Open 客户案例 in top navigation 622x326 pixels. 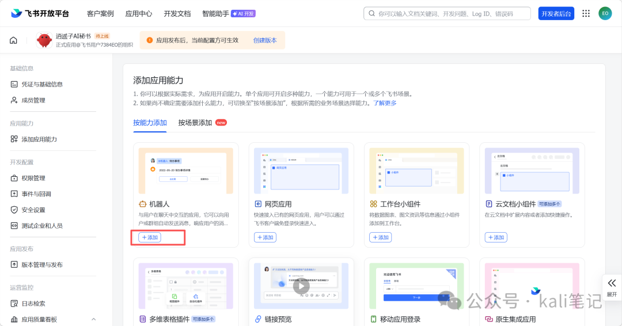[x=100, y=13]
